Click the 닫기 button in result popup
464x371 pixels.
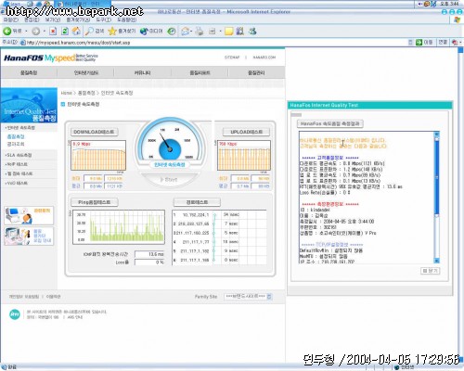tap(431, 271)
